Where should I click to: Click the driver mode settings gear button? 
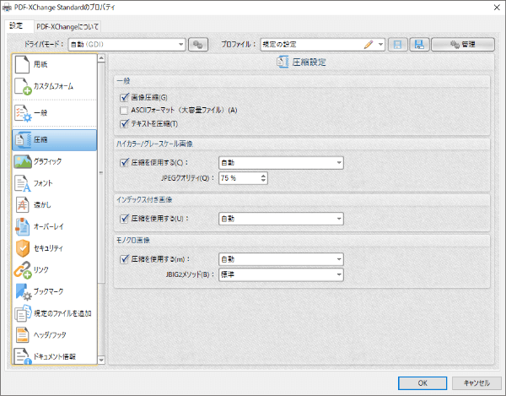pyautogui.click(x=198, y=45)
